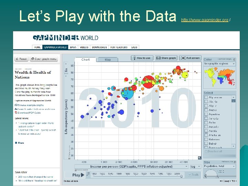Click the Open graph menu button
Screen dimensions: 248x186
point(44,59)
